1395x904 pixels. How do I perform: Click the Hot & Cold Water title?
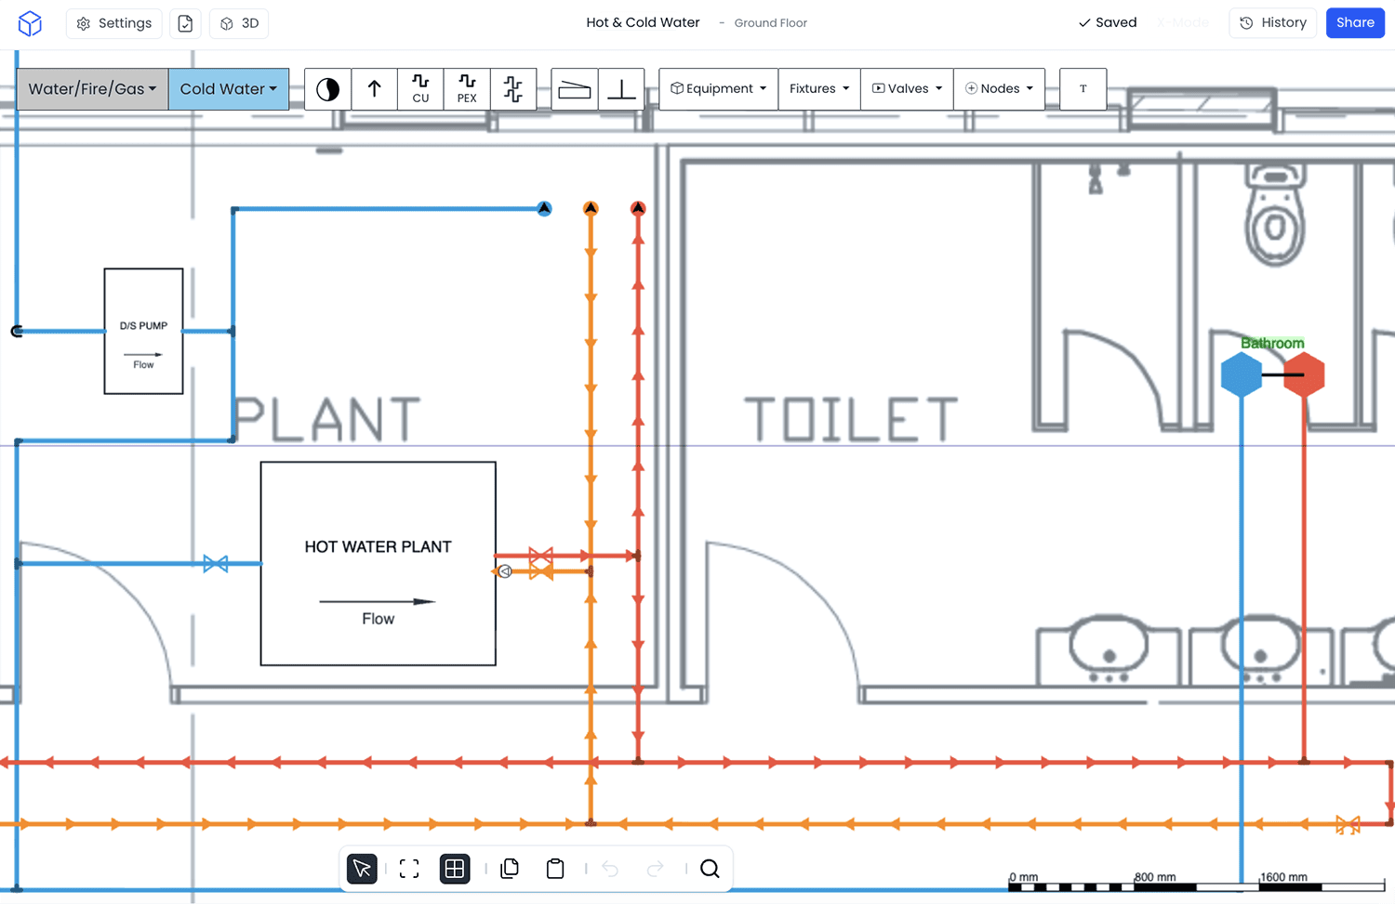pos(643,23)
